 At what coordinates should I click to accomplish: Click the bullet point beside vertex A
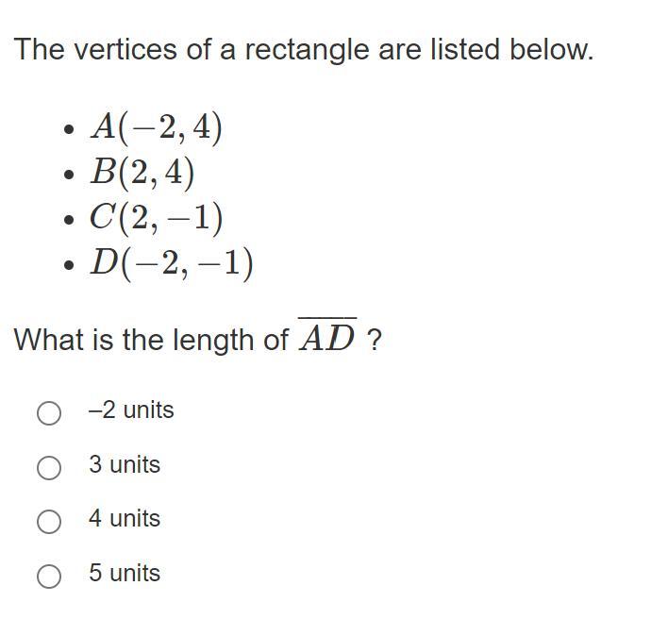click(x=69, y=129)
